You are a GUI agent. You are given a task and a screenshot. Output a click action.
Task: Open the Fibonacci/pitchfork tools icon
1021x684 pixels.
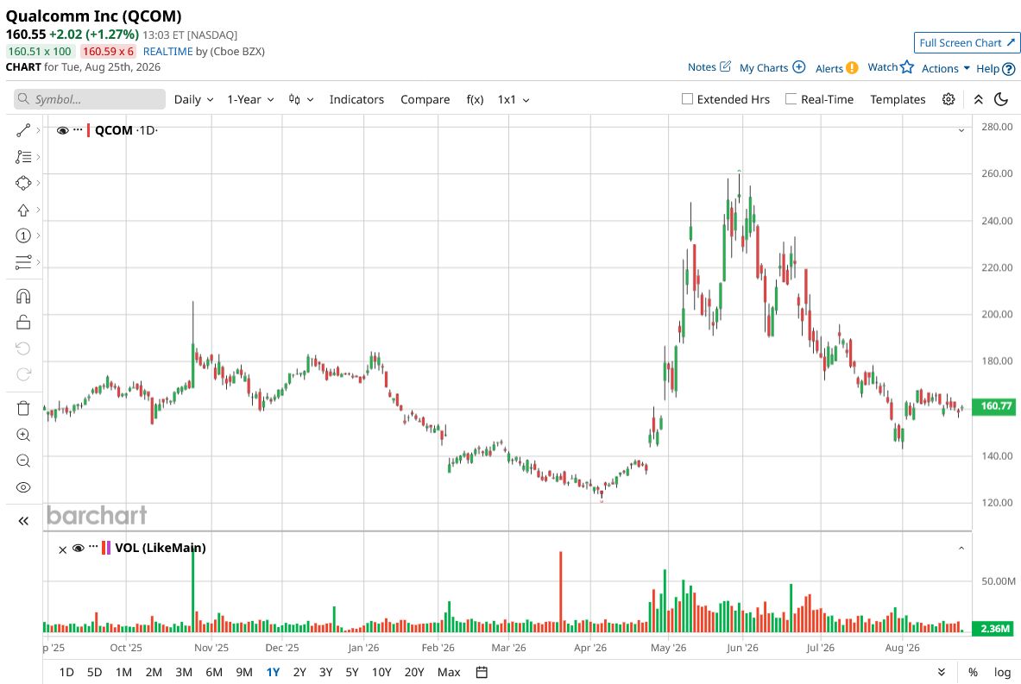(22, 157)
